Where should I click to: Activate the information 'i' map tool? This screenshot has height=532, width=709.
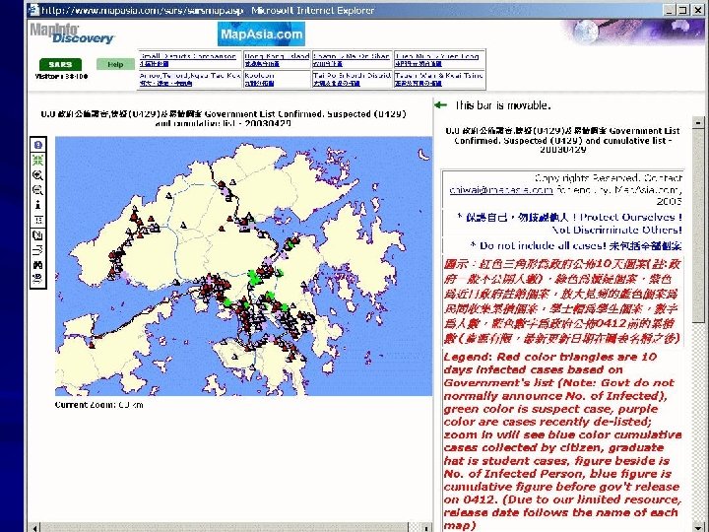point(38,205)
